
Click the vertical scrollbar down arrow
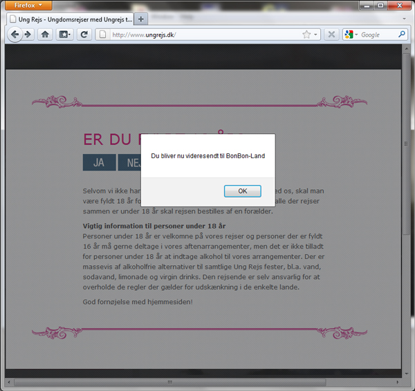[406, 374]
